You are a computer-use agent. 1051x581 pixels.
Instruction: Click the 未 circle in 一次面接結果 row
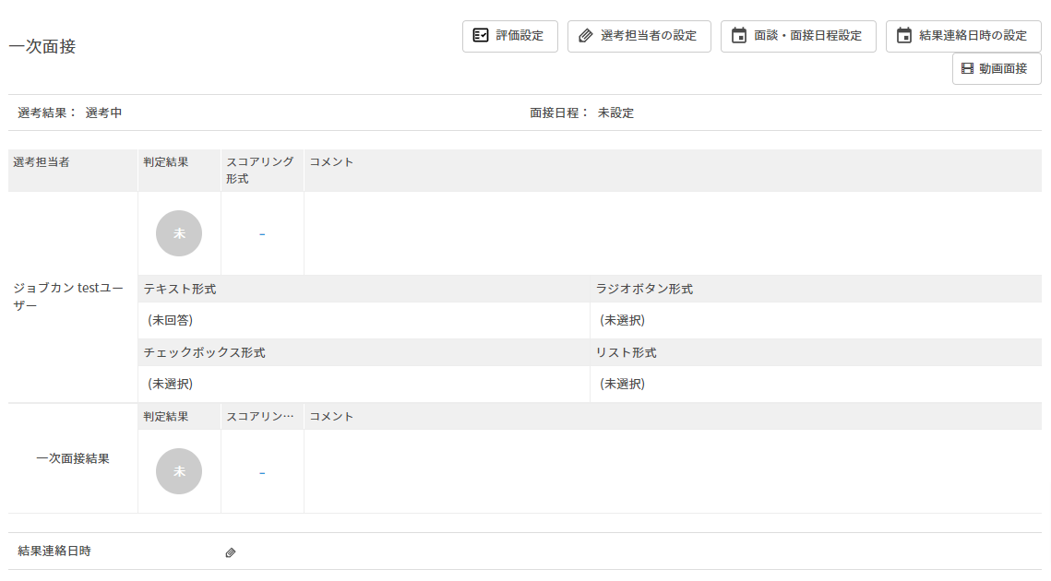point(179,471)
